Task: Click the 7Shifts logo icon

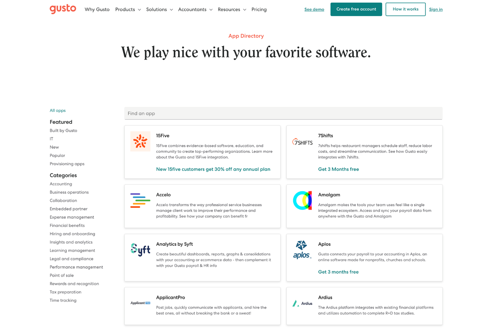Action: [x=302, y=142]
